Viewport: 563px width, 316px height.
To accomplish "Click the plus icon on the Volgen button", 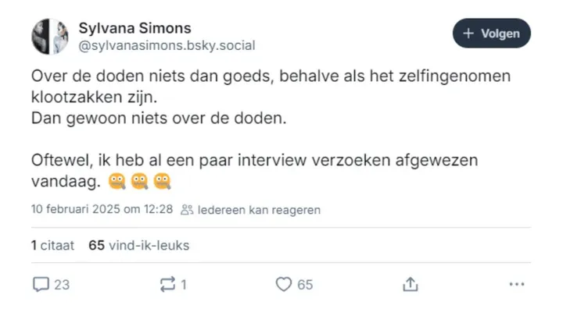I will [x=469, y=34].
